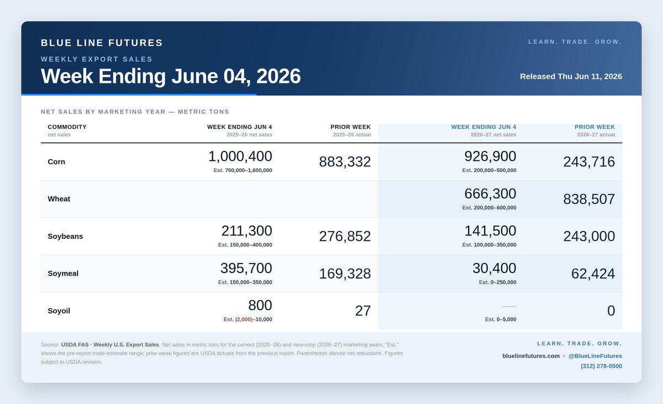The width and height of the screenshot is (663, 404).
Task: Click Wheat value 666,300
Action: 490,193
